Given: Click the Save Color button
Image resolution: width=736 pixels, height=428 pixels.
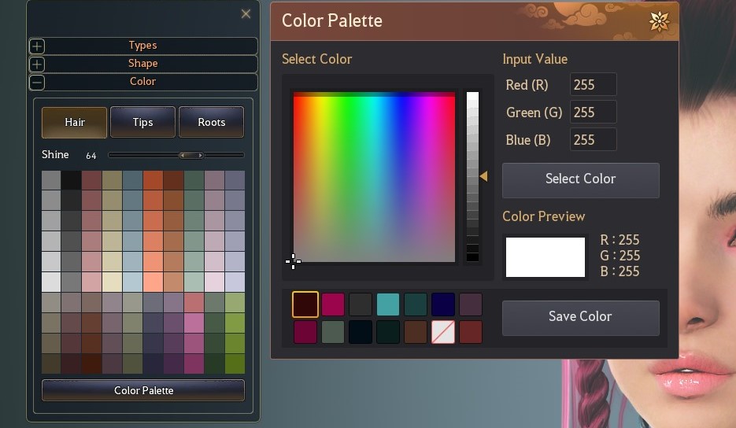Looking at the screenshot, I should (x=581, y=318).
